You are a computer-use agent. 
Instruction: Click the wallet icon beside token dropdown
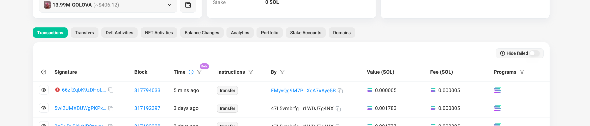point(188,5)
